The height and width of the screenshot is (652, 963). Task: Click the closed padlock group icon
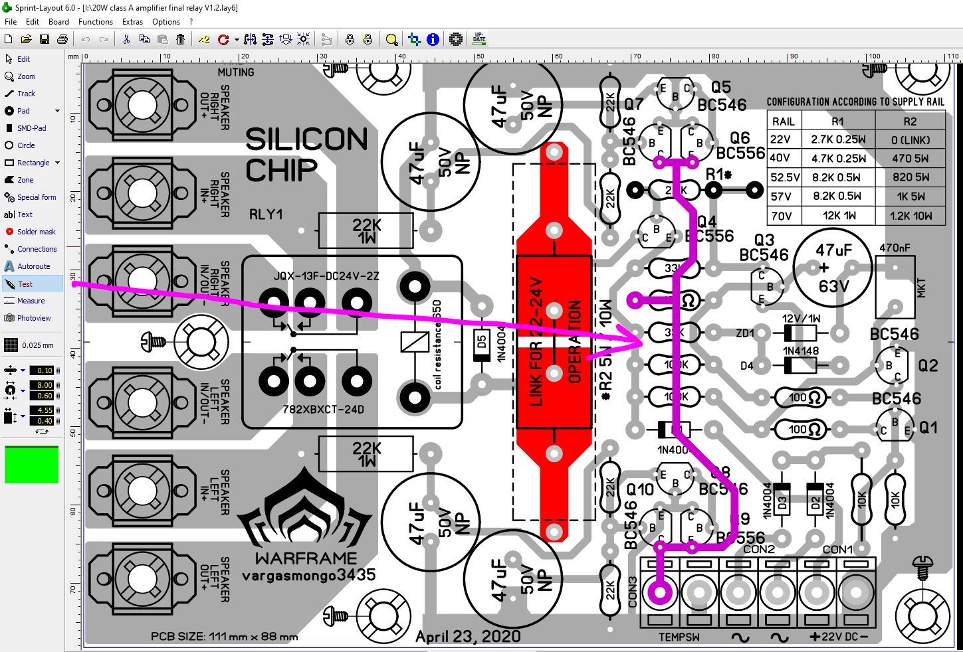[x=350, y=39]
